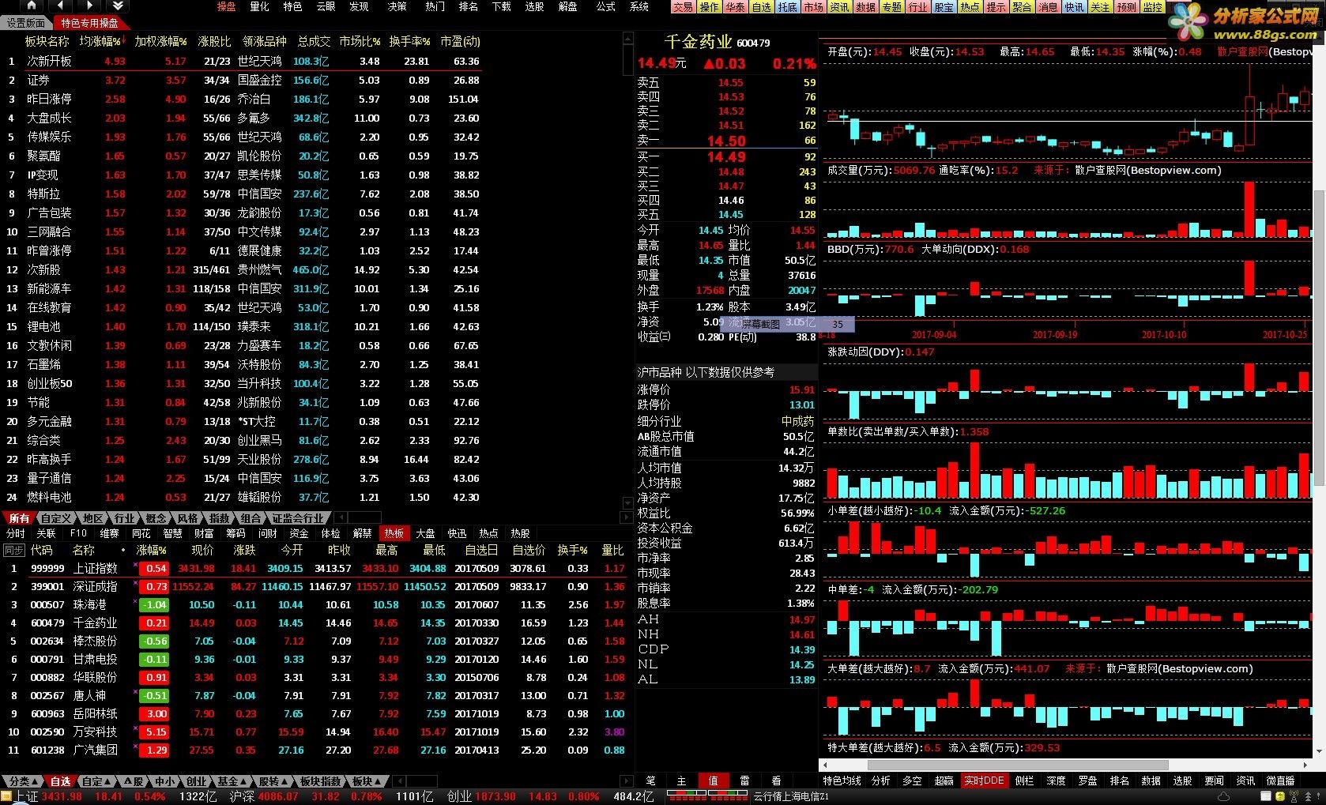1326x805 pixels.
Task: Click the 筹码 button in the middle bar
Action: click(x=235, y=533)
